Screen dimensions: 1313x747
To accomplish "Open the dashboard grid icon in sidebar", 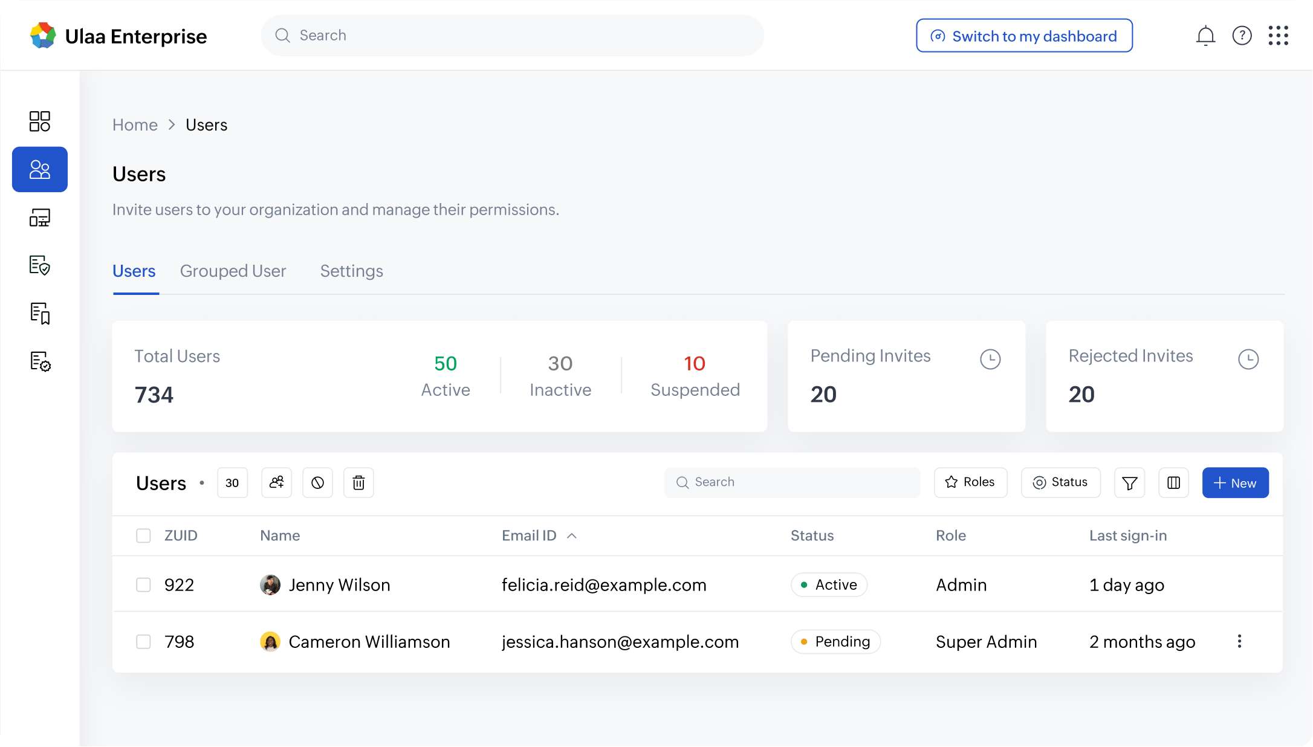I will [x=40, y=121].
